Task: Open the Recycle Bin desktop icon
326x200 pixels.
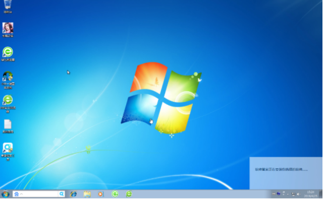Action: coord(8,6)
